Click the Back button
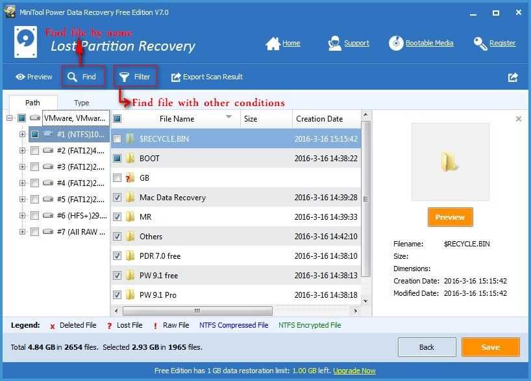The image size is (531, 381). 426,347
